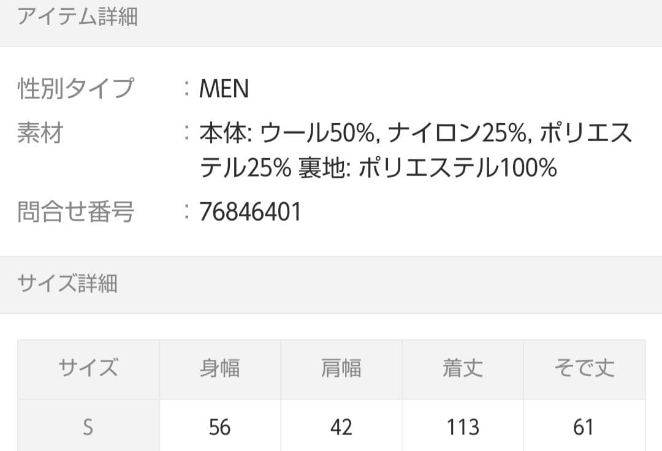Image resolution: width=662 pixels, height=451 pixels.
Task: Select the 素材 label
Action: pos(40,133)
